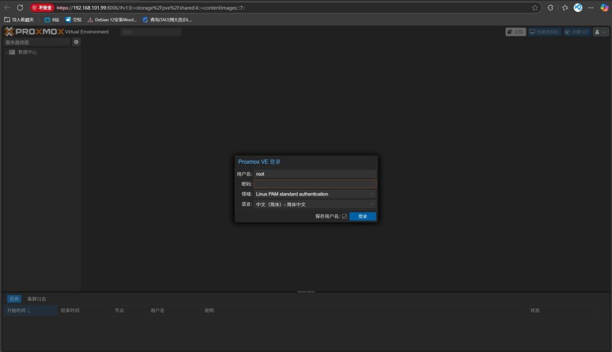Switch to the 集群日志 tab

pos(36,299)
